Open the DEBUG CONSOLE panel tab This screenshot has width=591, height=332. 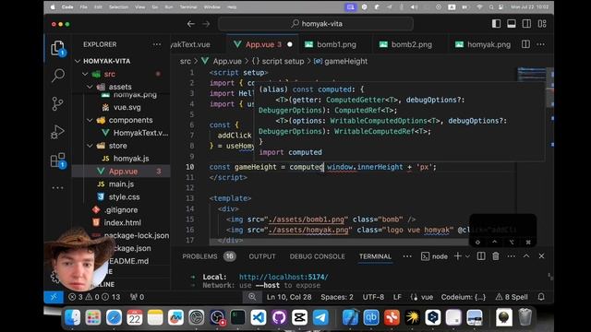click(318, 256)
